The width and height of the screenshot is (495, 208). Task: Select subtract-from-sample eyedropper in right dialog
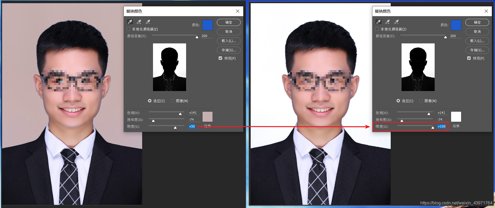tap(397, 22)
